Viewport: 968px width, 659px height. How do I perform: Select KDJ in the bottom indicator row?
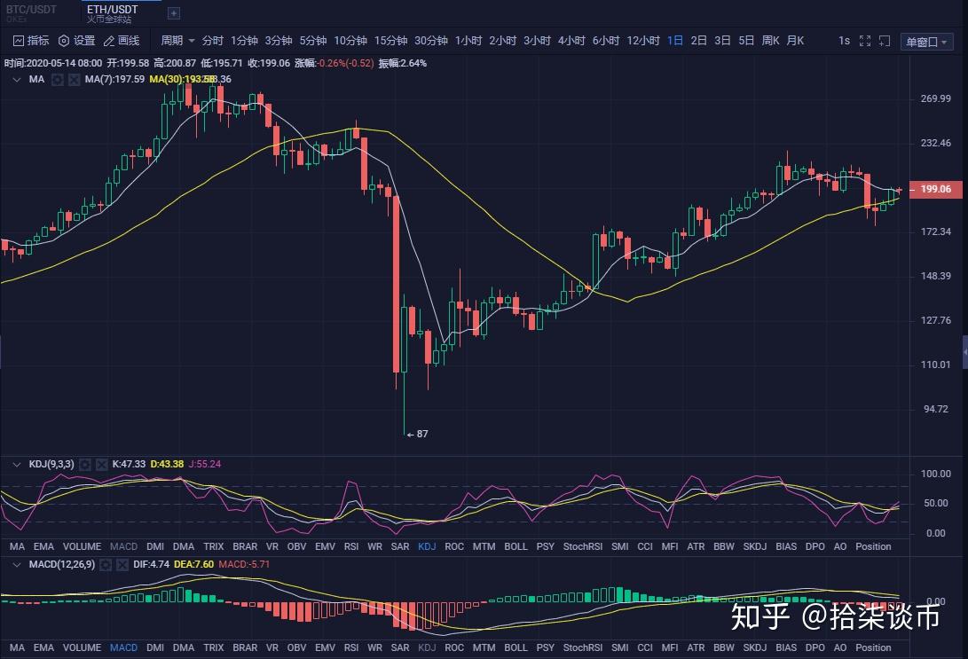tap(427, 647)
